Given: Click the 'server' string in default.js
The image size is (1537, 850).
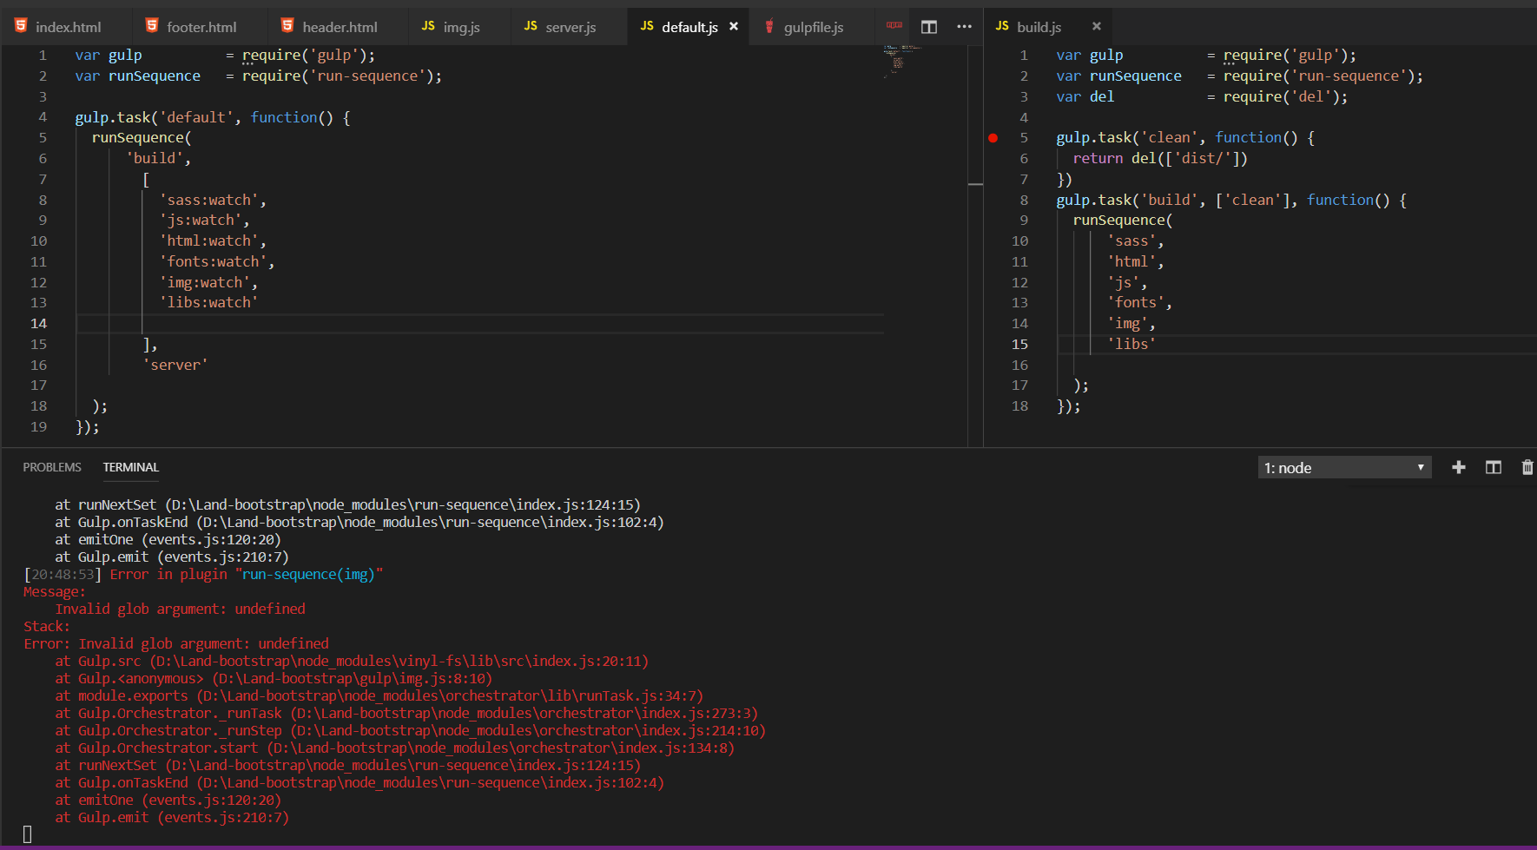Looking at the screenshot, I should pos(175,366).
